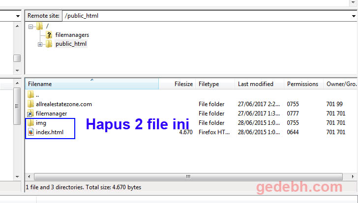358x203 pixels.
Task: Sort by Last modified column header
Action: pos(259,84)
